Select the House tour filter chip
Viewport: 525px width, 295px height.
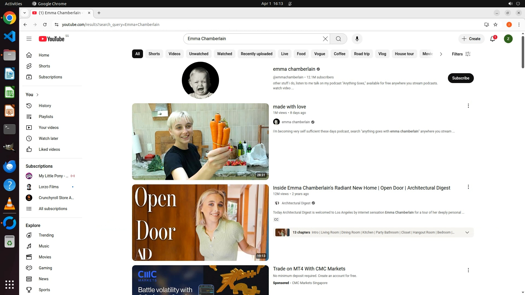[x=404, y=54]
